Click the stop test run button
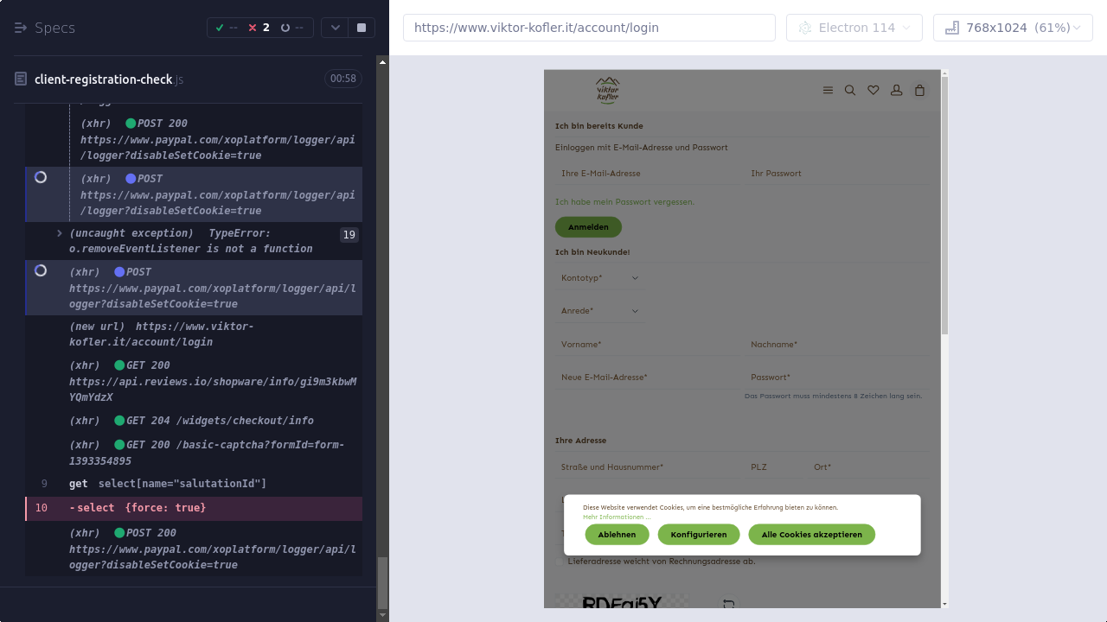Screen dimensions: 1107x622 [362, 28]
